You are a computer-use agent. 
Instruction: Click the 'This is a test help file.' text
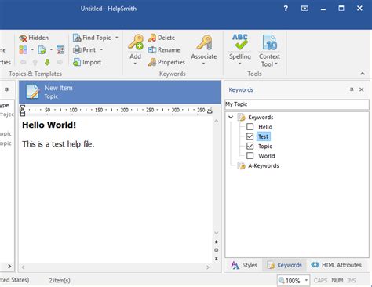(58, 144)
